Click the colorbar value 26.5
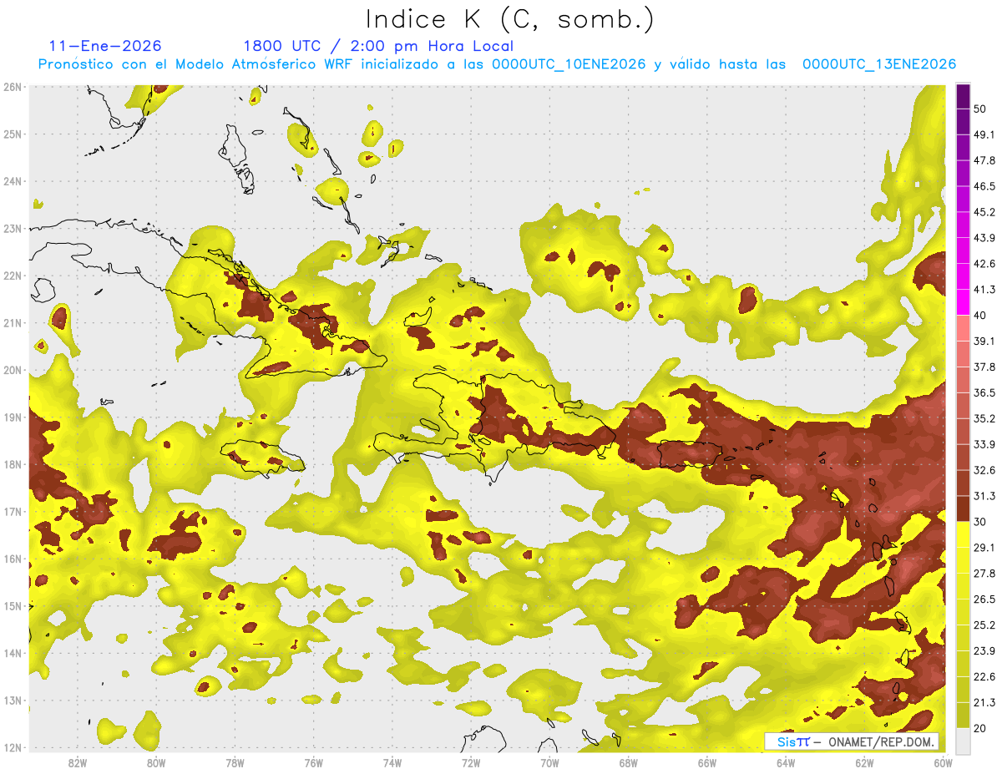Image resolution: width=1002 pixels, height=774 pixels. pyautogui.click(x=984, y=599)
